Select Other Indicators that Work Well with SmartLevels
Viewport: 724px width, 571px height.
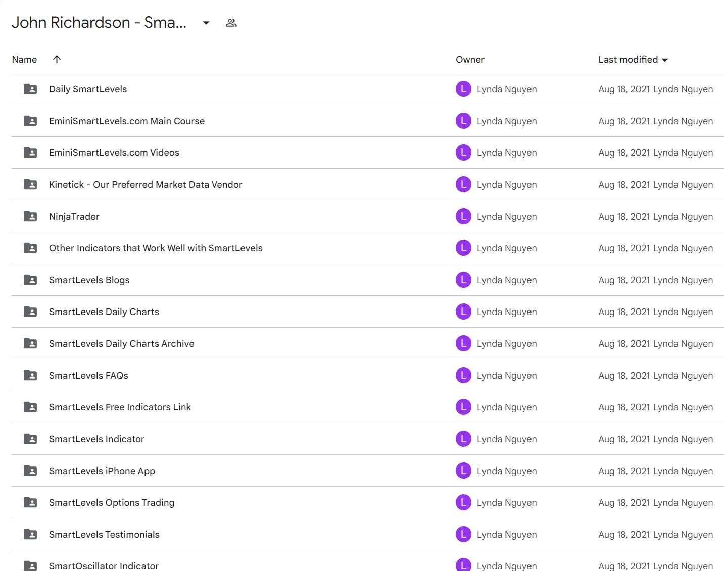[x=156, y=248]
